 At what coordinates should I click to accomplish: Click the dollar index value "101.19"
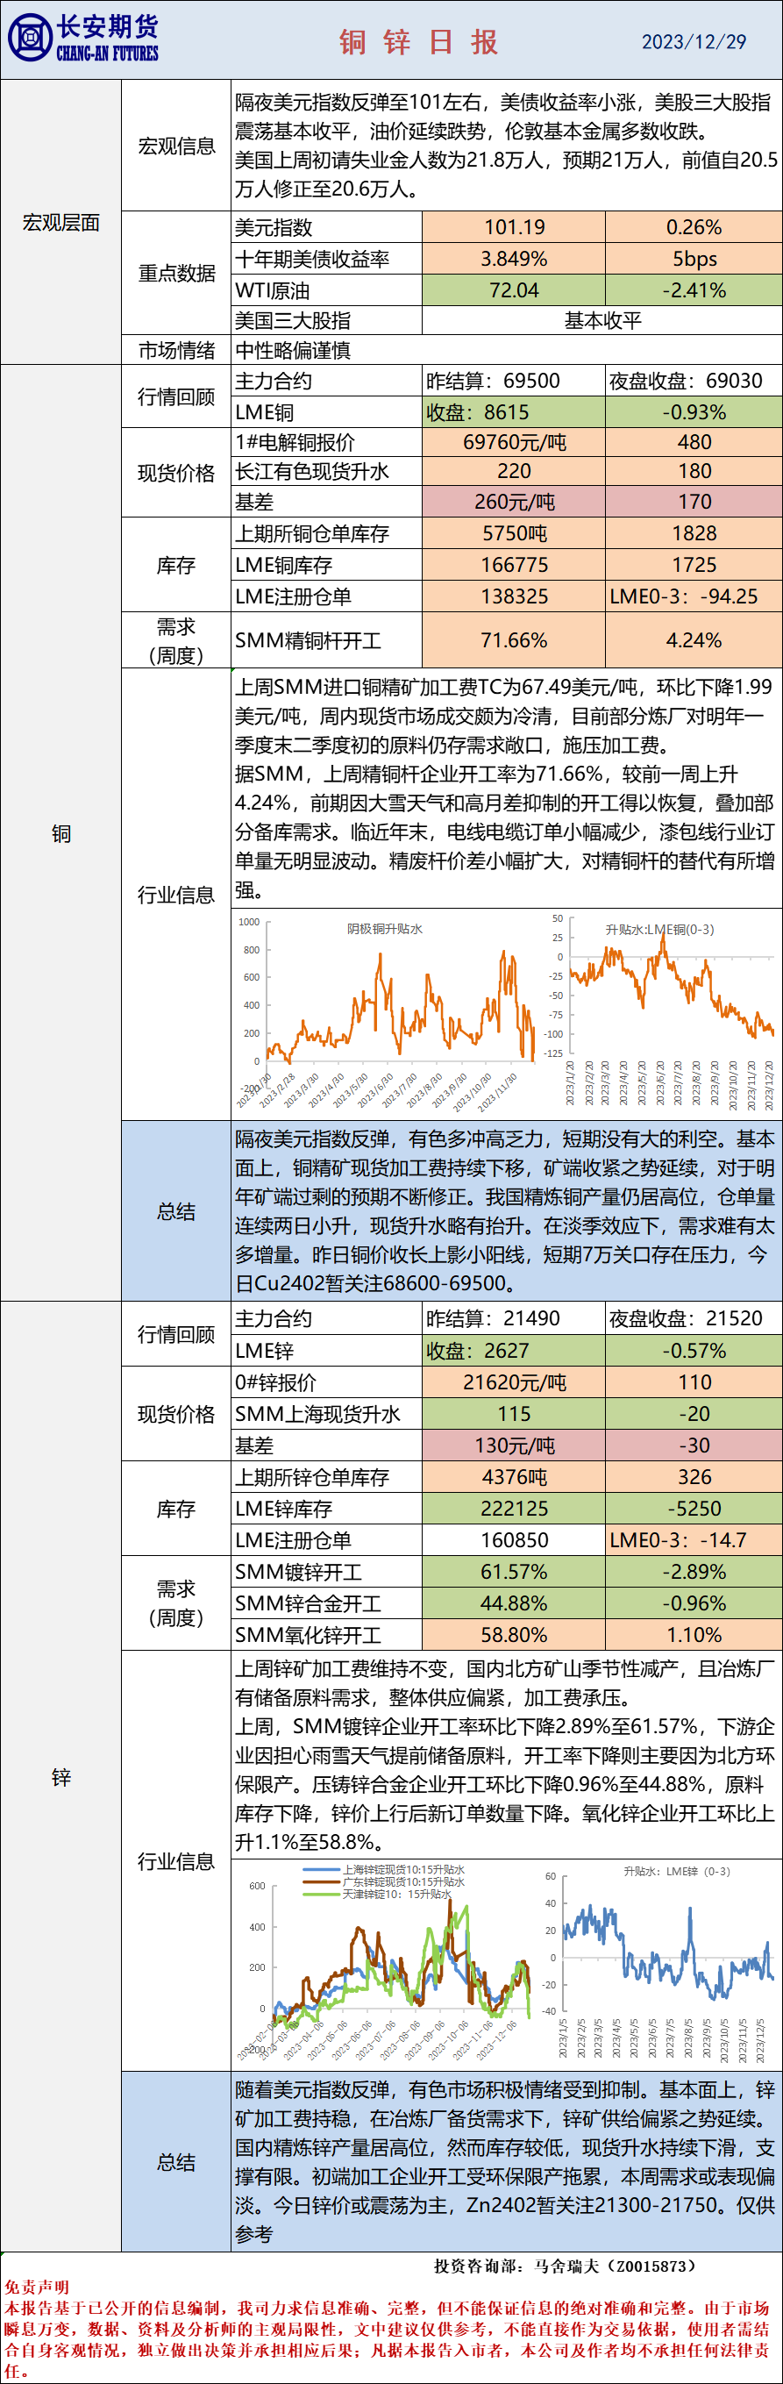(x=514, y=228)
